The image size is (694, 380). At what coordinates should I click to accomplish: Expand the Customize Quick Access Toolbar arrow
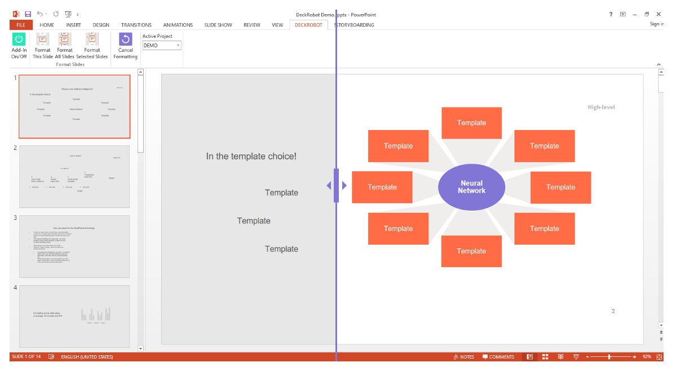(77, 14)
